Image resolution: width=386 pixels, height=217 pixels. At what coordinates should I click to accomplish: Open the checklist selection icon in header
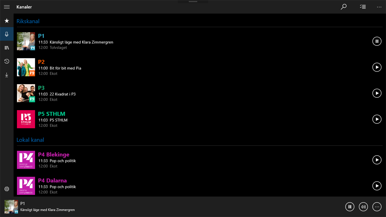pos(363,7)
